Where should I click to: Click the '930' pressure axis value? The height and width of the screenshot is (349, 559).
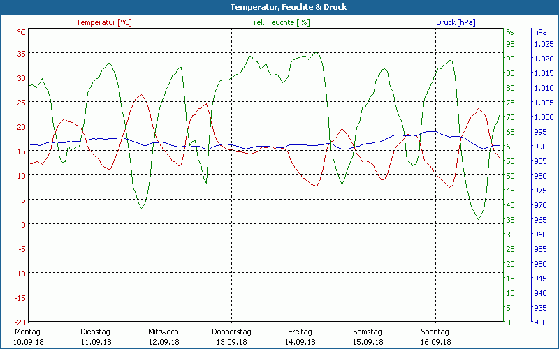[540, 322]
